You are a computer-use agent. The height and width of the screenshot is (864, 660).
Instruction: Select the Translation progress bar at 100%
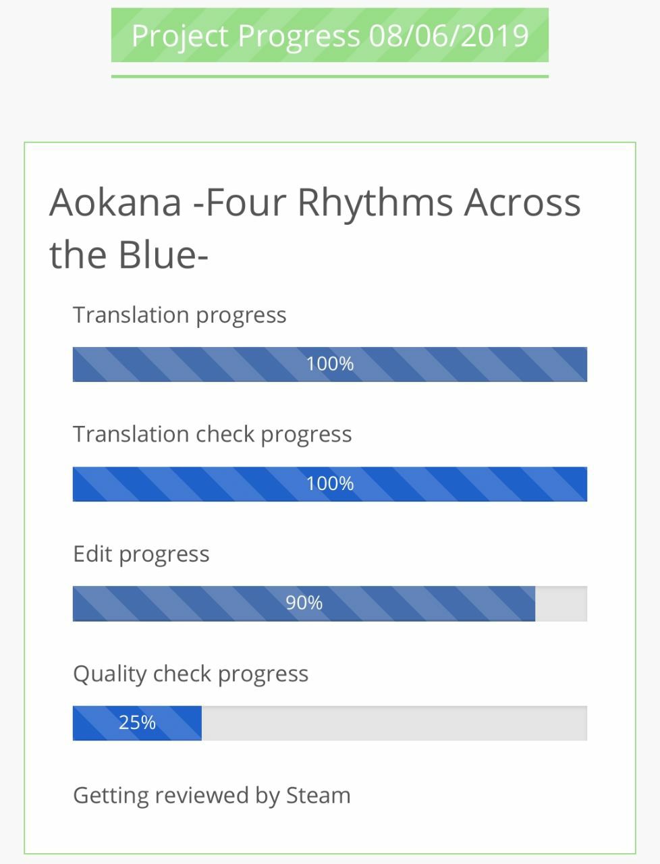pyautogui.click(x=330, y=364)
